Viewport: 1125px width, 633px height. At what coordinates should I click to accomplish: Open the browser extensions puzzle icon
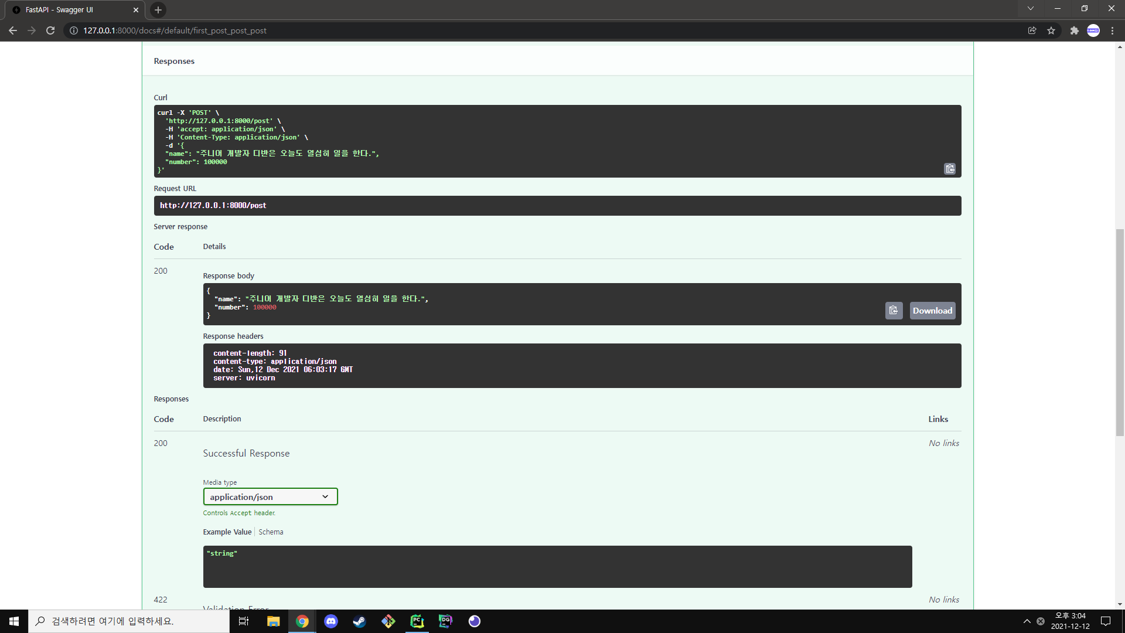click(1074, 30)
